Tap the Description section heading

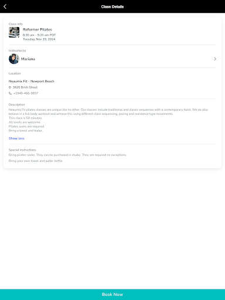point(17,104)
